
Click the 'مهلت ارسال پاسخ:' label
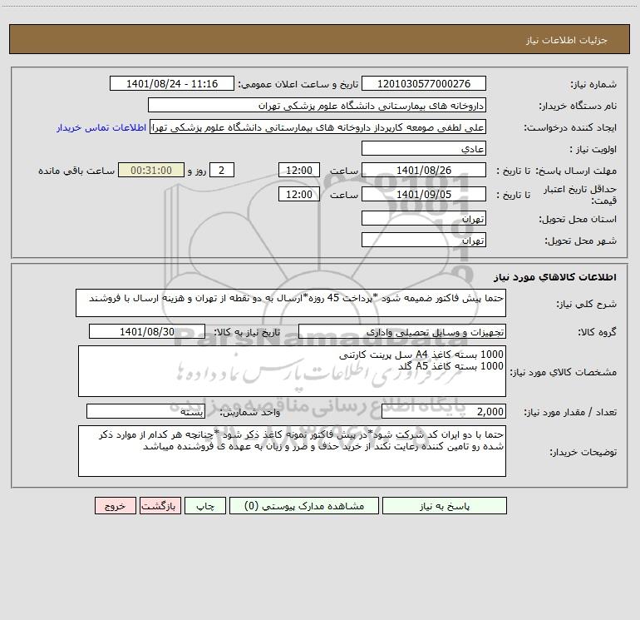point(576,171)
